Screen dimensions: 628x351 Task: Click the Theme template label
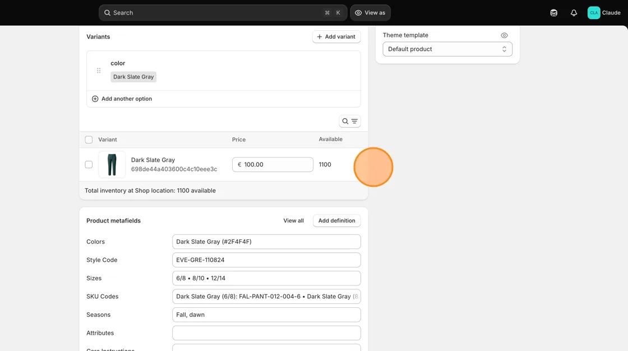405,35
